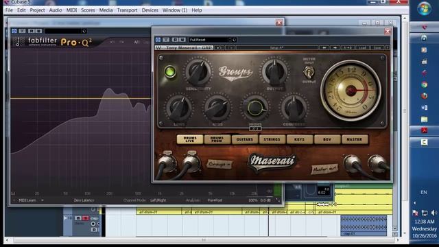Open the Help menu
439x247 pixels.
coord(197,10)
